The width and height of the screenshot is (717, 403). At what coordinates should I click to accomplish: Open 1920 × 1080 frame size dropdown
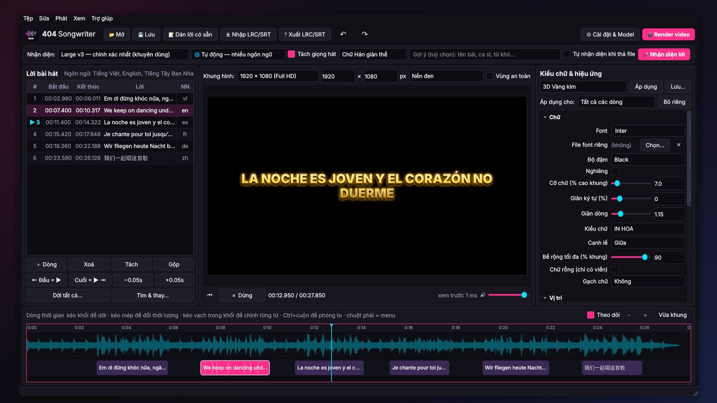pos(277,76)
